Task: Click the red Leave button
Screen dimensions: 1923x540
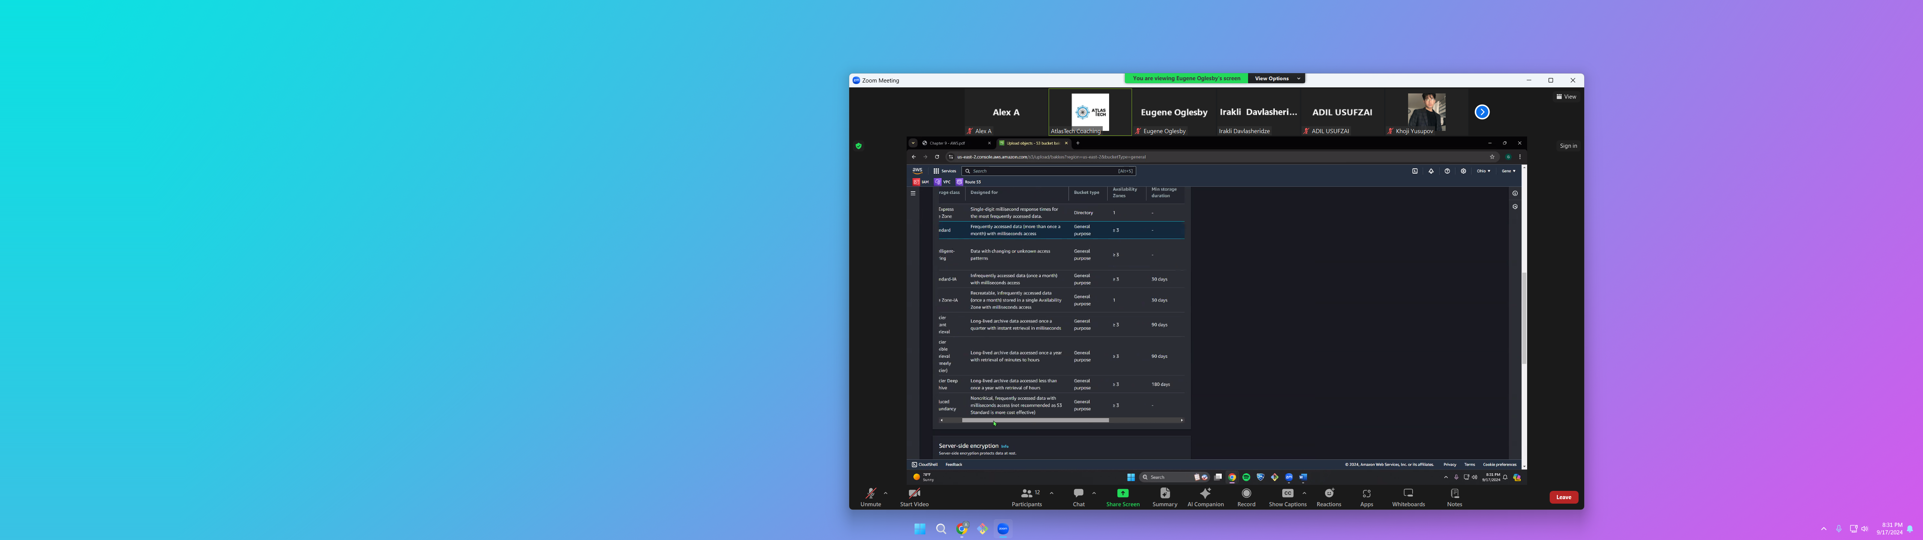Action: [1563, 498]
